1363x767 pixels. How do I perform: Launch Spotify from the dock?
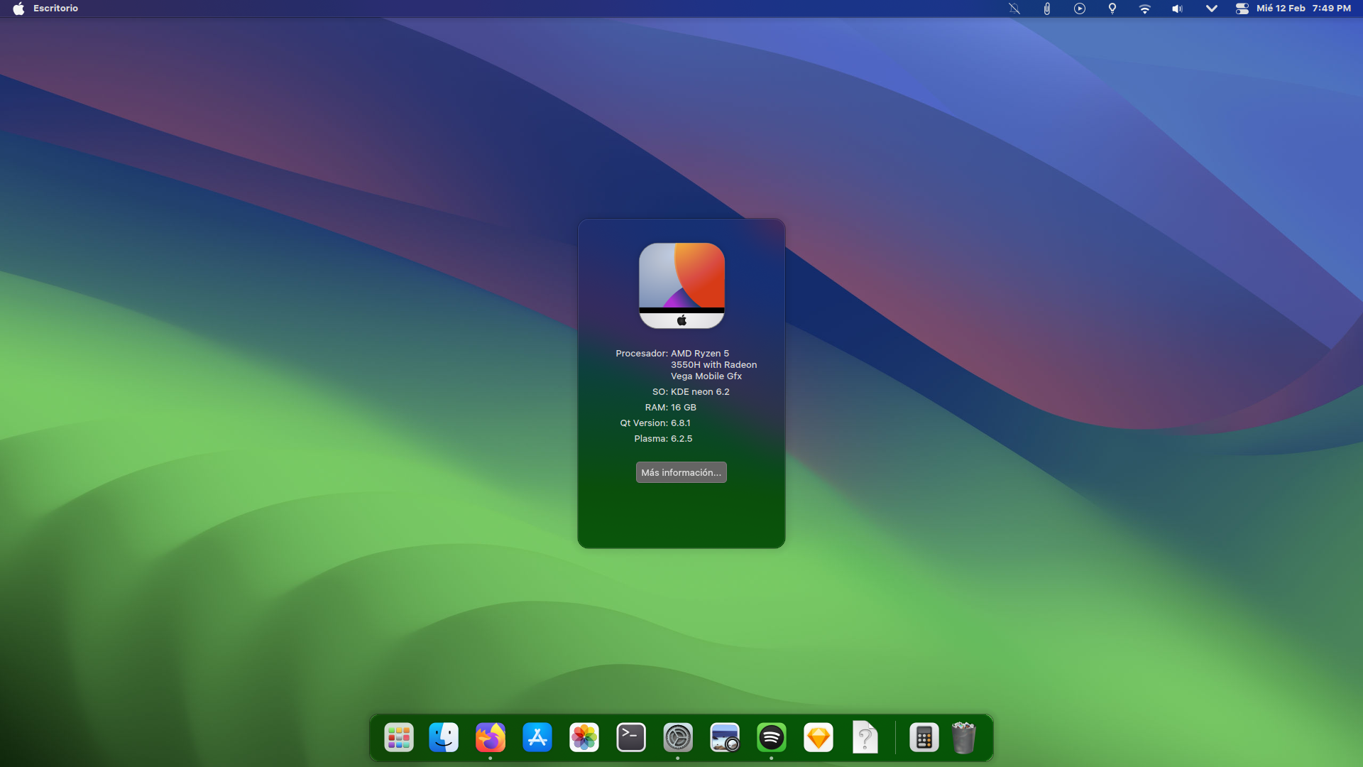(x=772, y=738)
